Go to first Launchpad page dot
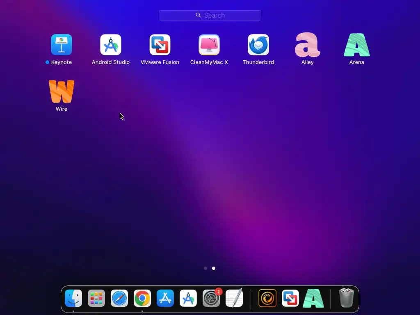Image resolution: width=420 pixels, height=315 pixels. pyautogui.click(x=205, y=268)
